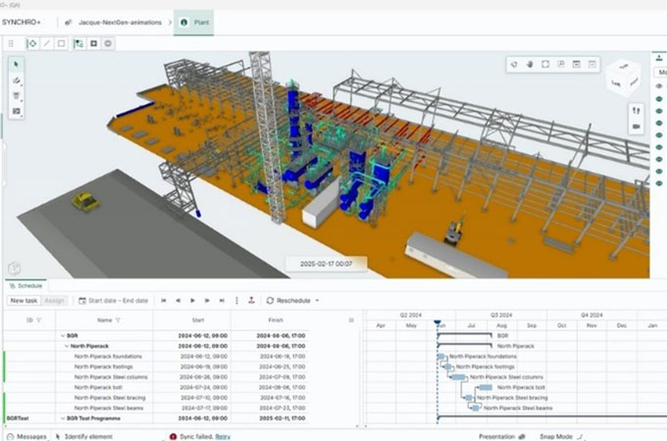This screenshot has width=667, height=441.
Task: Click the camera icon on right sidebar
Action: (x=636, y=126)
